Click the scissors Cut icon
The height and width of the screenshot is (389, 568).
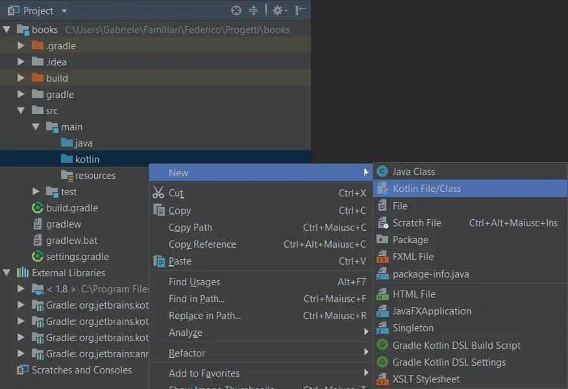(158, 193)
